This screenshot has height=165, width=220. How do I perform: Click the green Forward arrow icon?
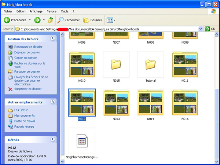point(37,20)
